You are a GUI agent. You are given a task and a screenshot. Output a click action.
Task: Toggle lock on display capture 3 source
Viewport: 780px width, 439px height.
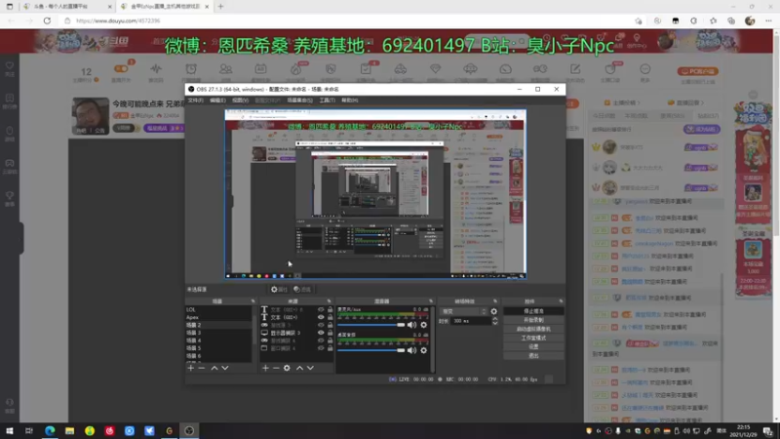pos(331,333)
